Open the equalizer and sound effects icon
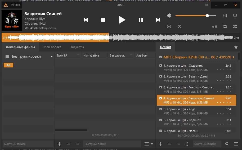This screenshot has height=150, width=242. click(x=225, y=16)
